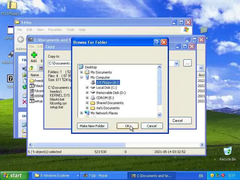Collapse the My Computer tree node
Image resolution: width=240 pixels, height=180 pixels.
pyautogui.click(x=81, y=77)
